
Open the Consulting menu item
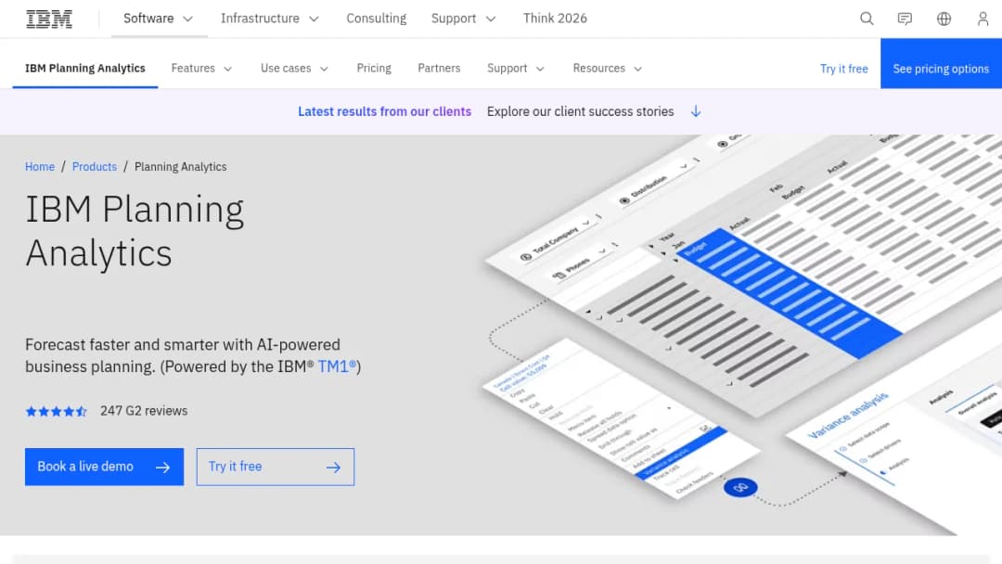(377, 19)
